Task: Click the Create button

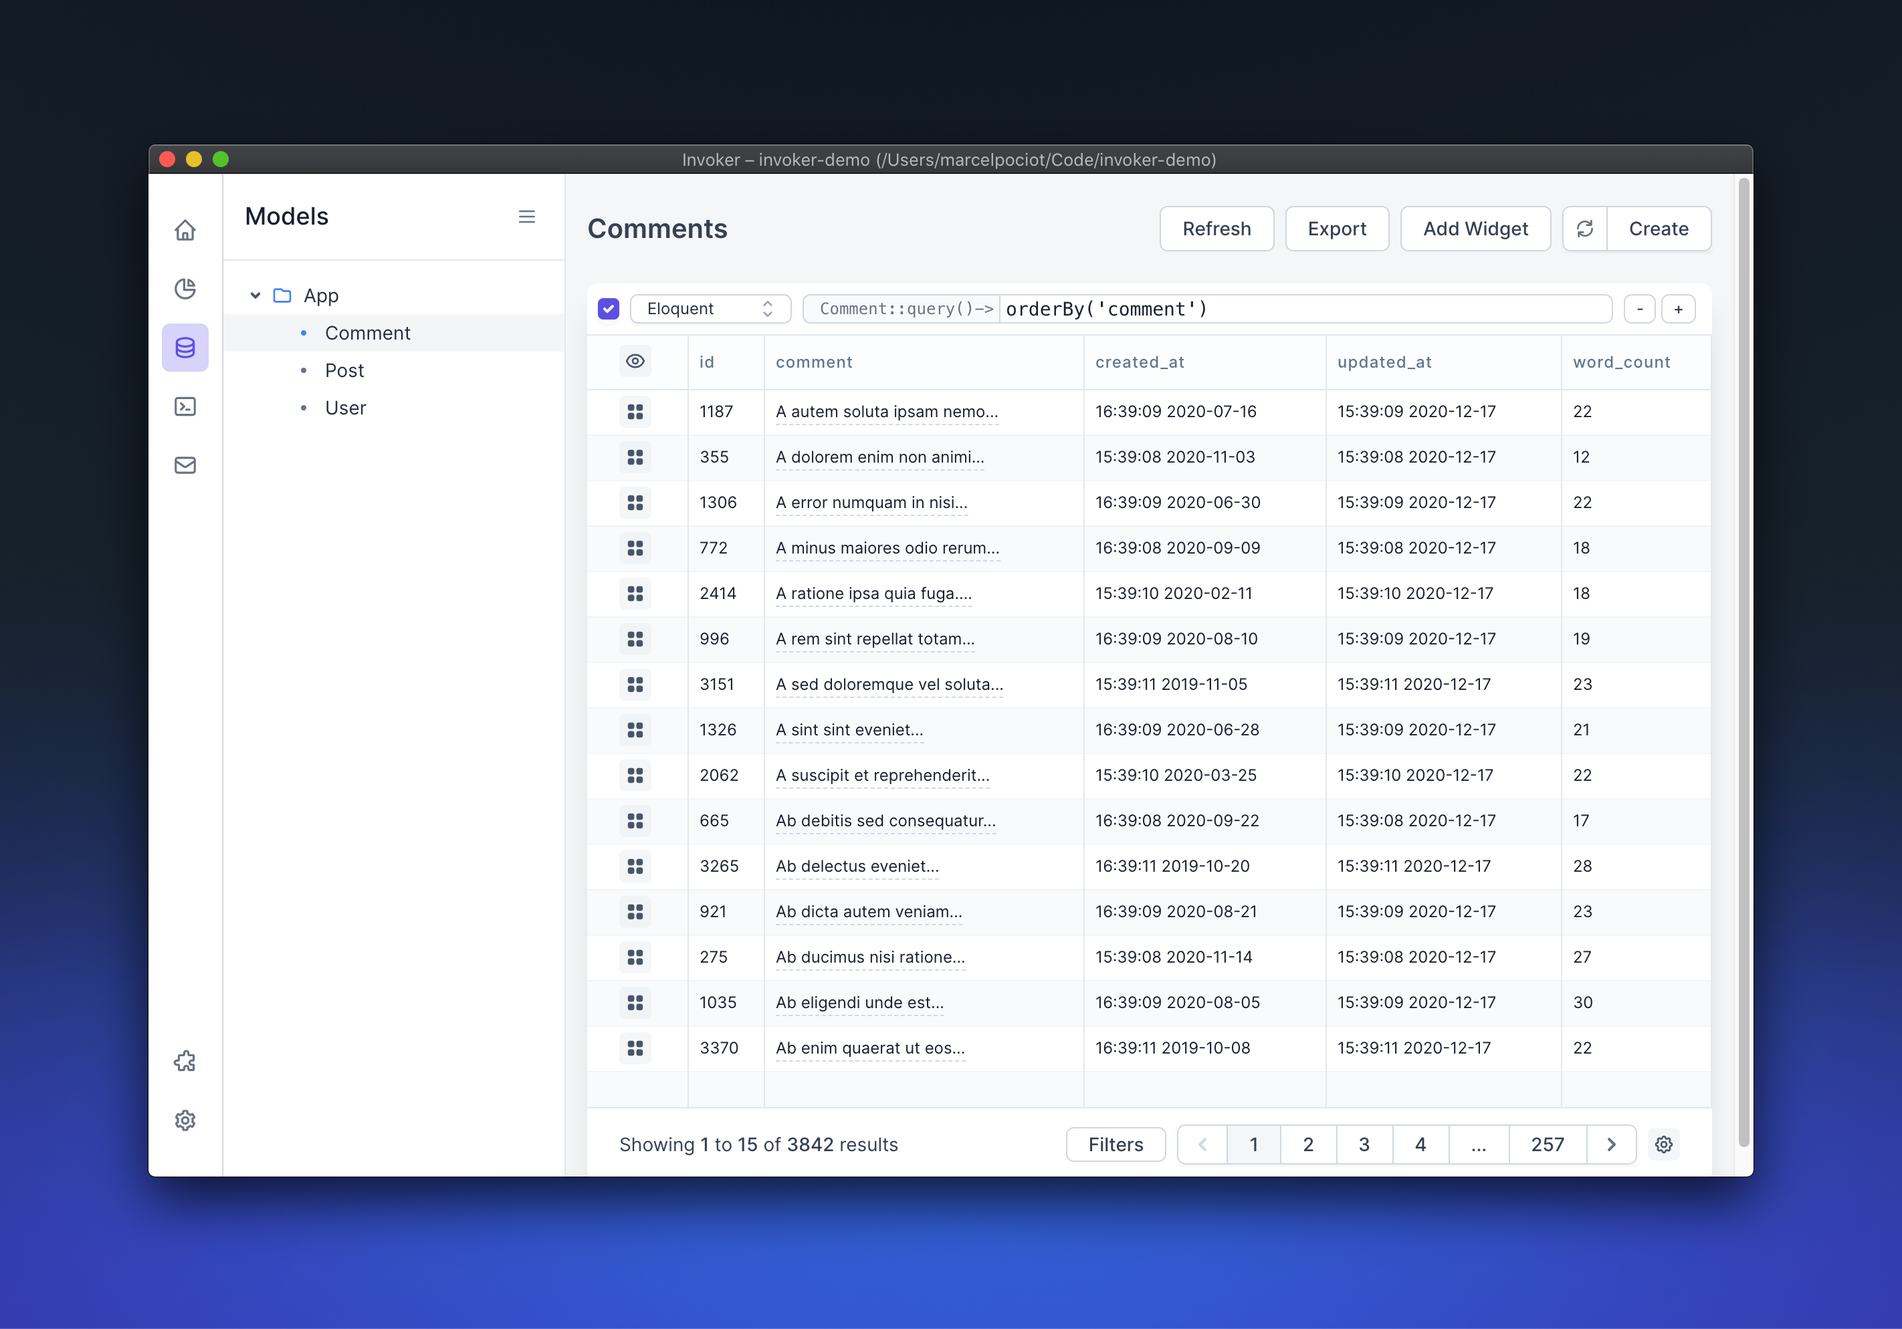Action: pyautogui.click(x=1659, y=229)
